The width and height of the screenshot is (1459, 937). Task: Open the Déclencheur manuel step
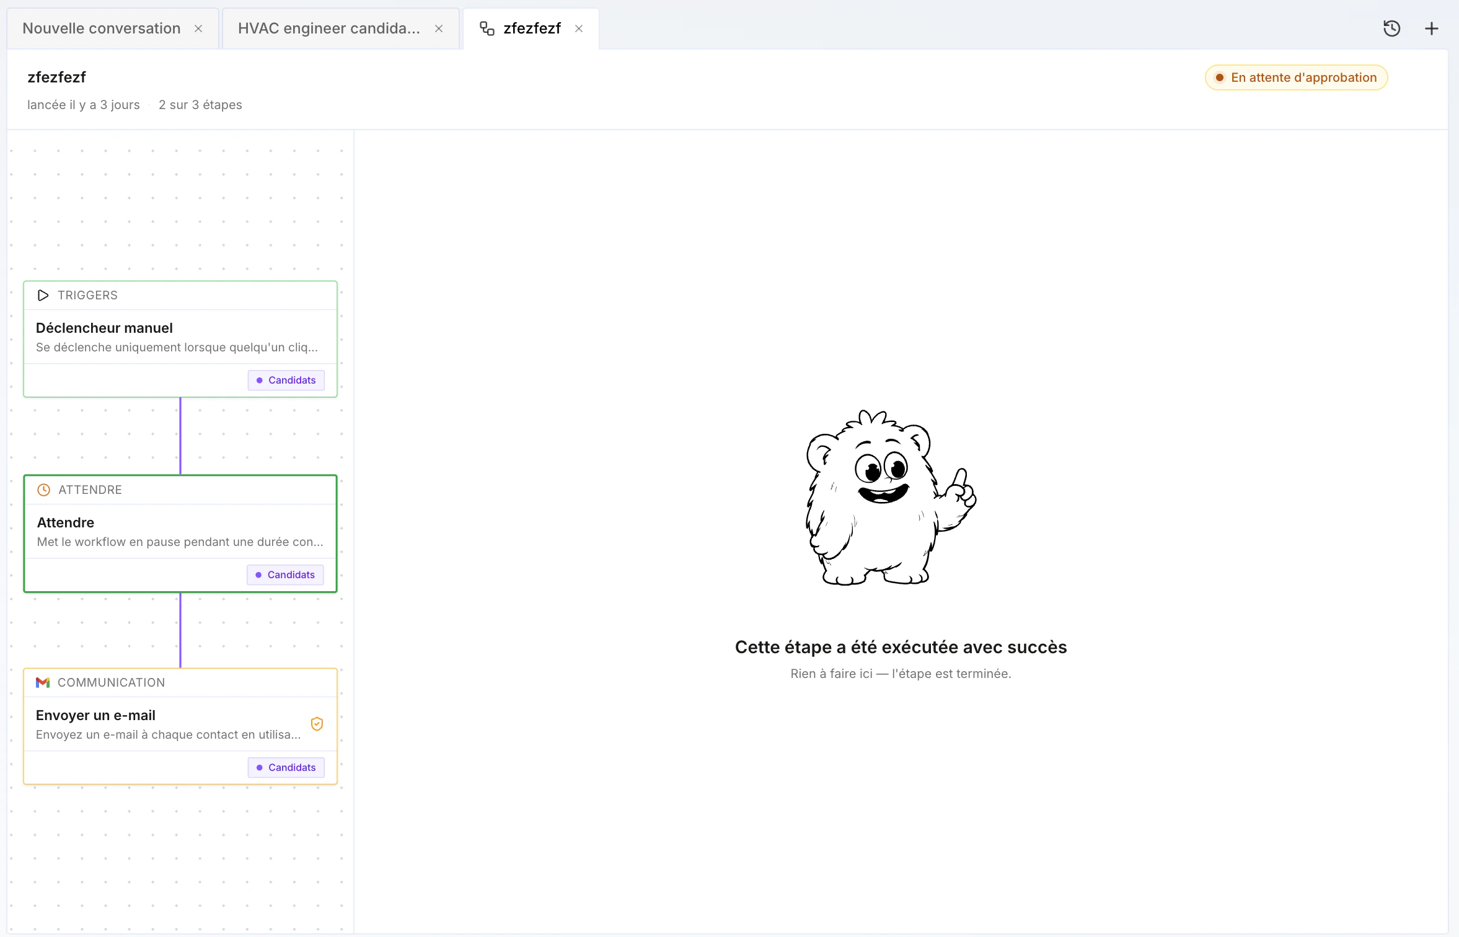coord(180,339)
